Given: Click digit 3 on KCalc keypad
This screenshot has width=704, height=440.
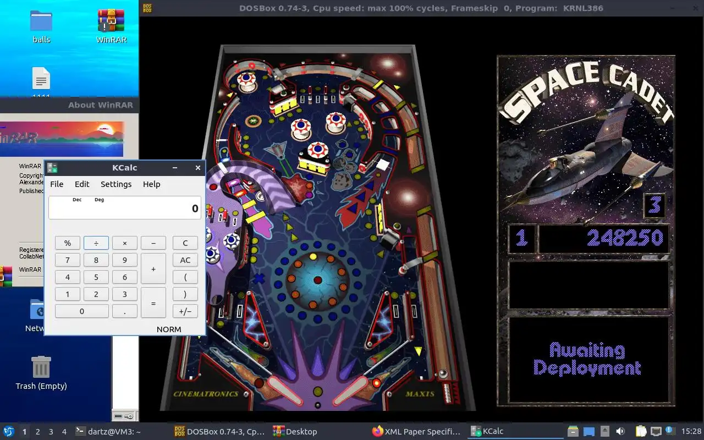Looking at the screenshot, I should pyautogui.click(x=125, y=294).
